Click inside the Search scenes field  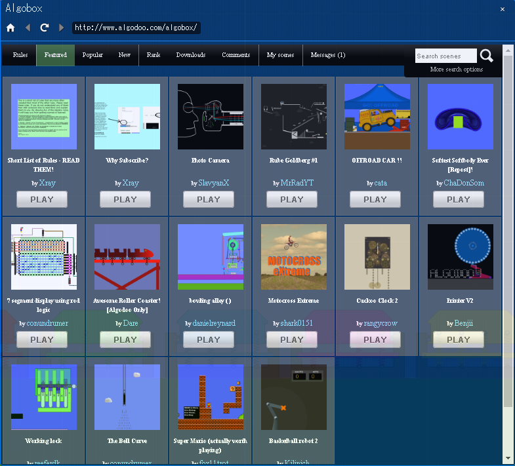pyautogui.click(x=446, y=56)
